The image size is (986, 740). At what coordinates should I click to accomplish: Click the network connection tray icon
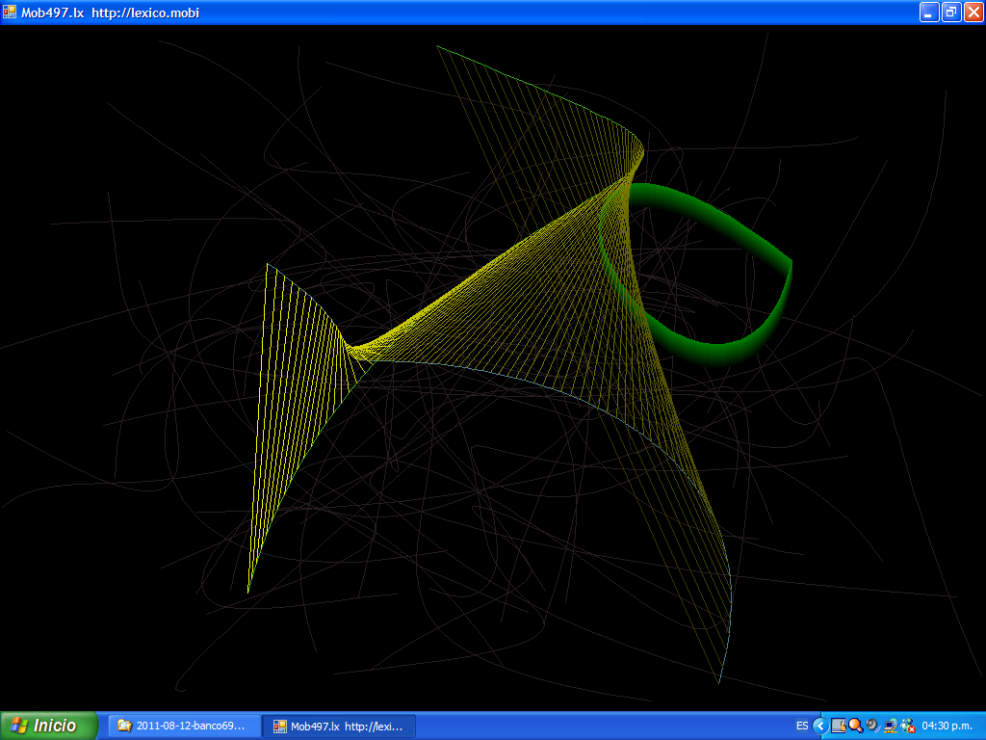pos(890,726)
